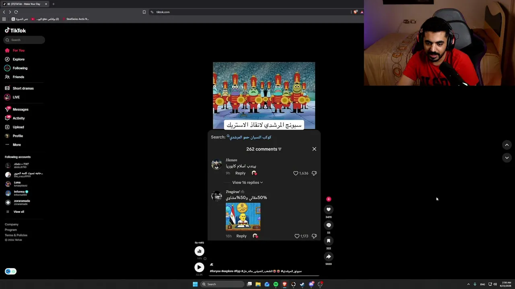Open the Upload page

[14, 127]
